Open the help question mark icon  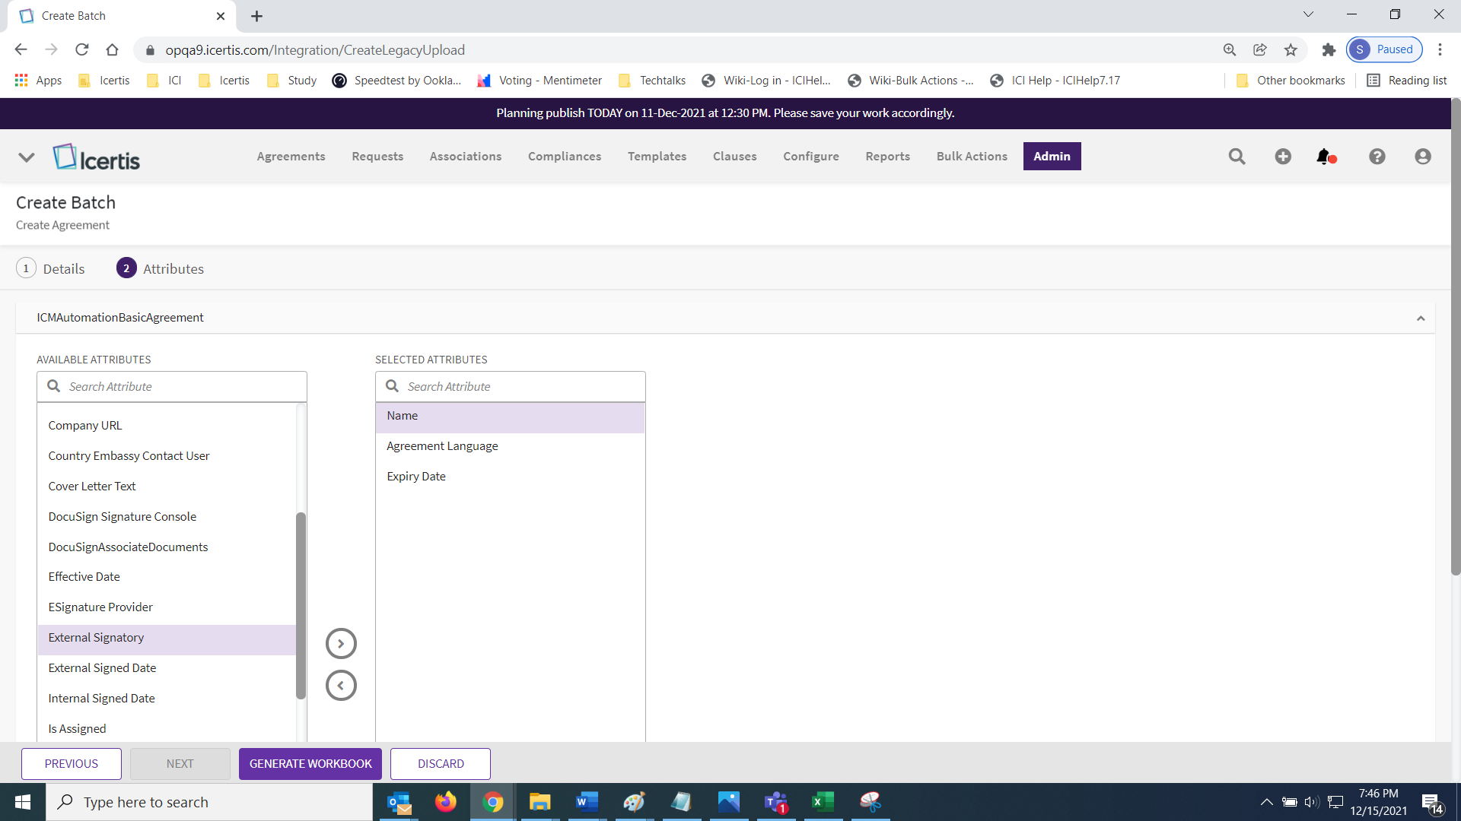(x=1377, y=157)
